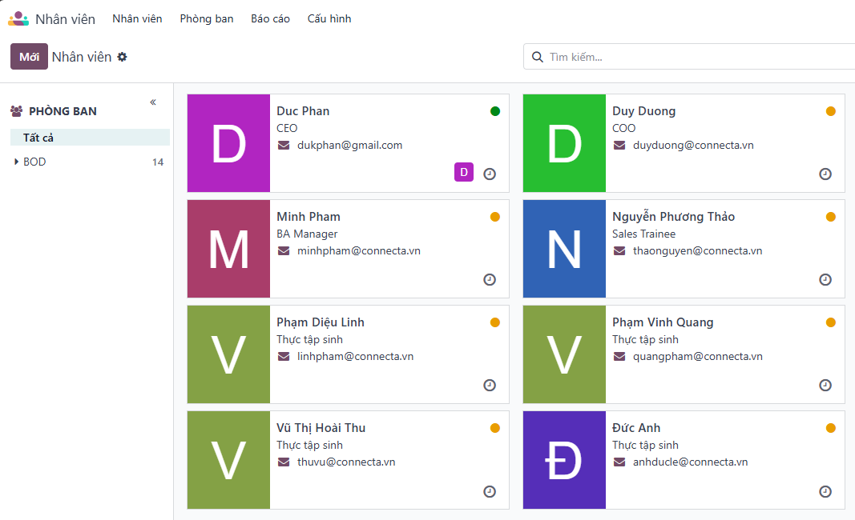Image resolution: width=855 pixels, height=520 pixels.
Task: Click Nguyễn Phương Thảo's orange presence status dot
Action: pos(831,217)
